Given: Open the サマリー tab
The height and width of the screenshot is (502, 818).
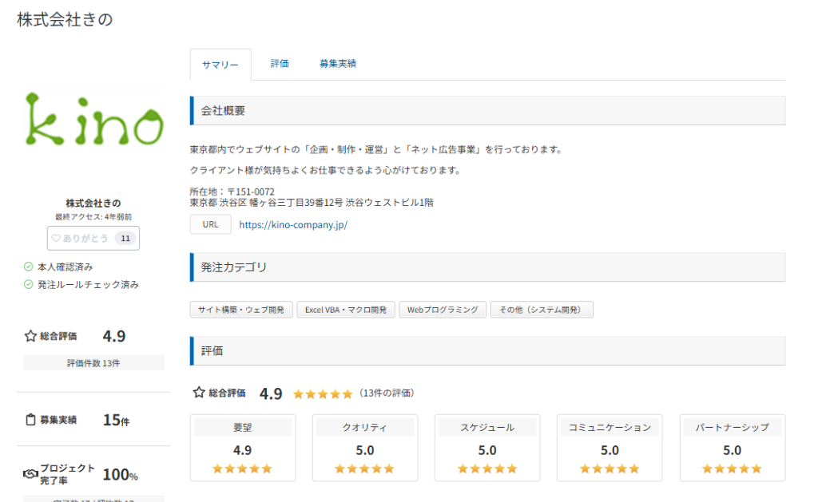Looking at the screenshot, I should tap(220, 65).
